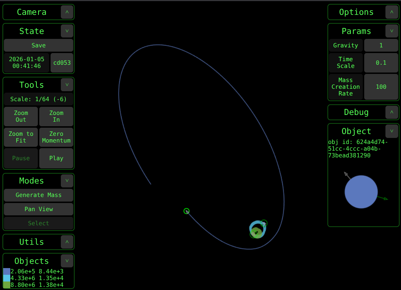
Task: Select the 2026-01-05 00:41:46 saved state entry
Action: [x=27, y=63]
